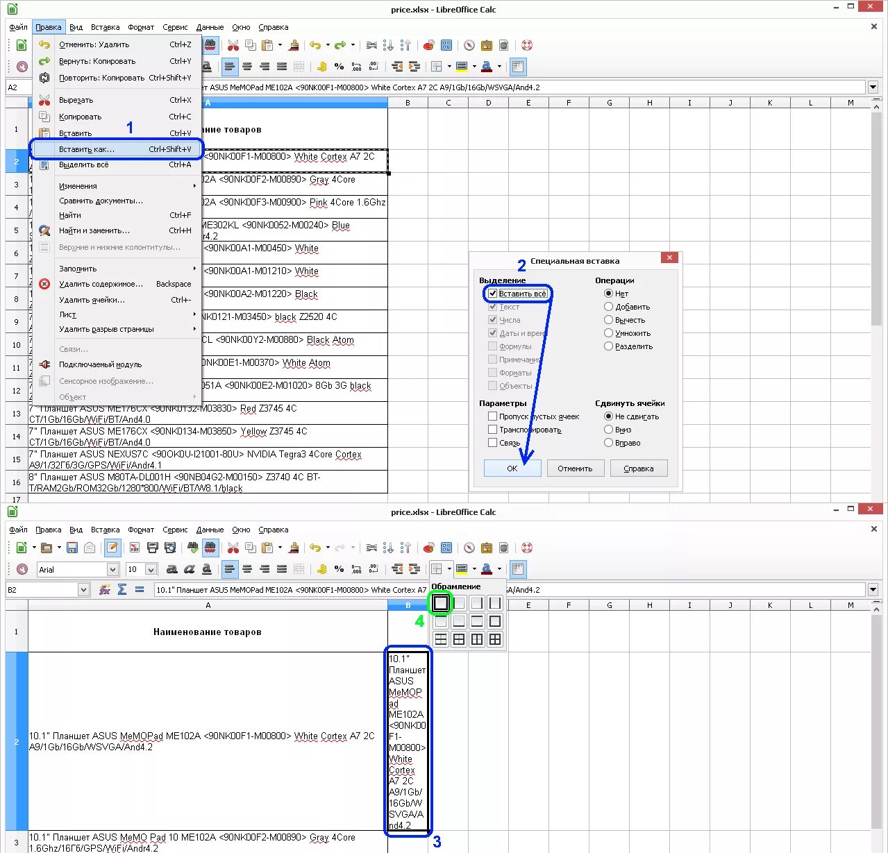Choose the Вправо shift cells option
This screenshot has width=888, height=853.
coord(608,443)
